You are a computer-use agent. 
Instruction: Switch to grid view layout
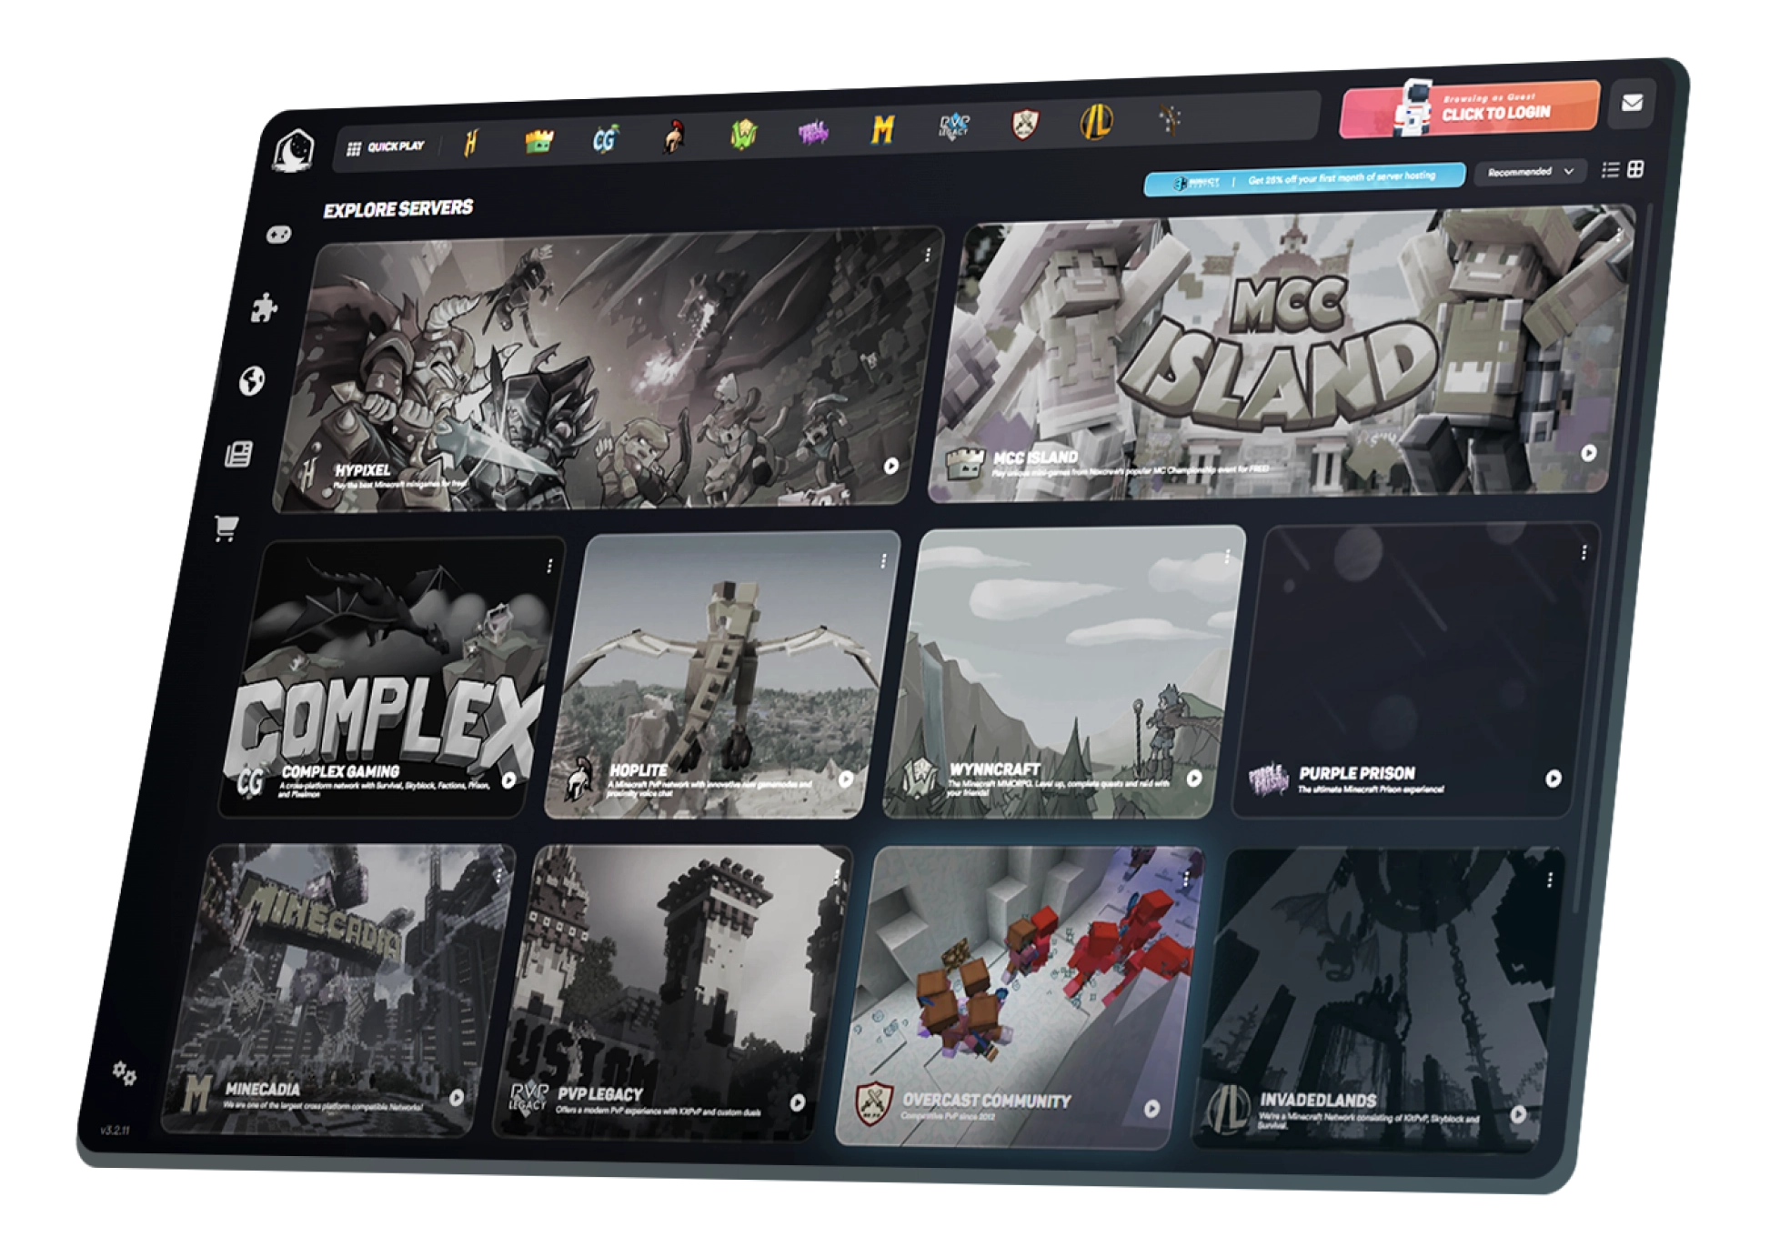pyautogui.click(x=1635, y=168)
